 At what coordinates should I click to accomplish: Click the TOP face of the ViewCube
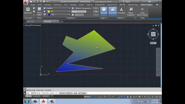pos(153,34)
